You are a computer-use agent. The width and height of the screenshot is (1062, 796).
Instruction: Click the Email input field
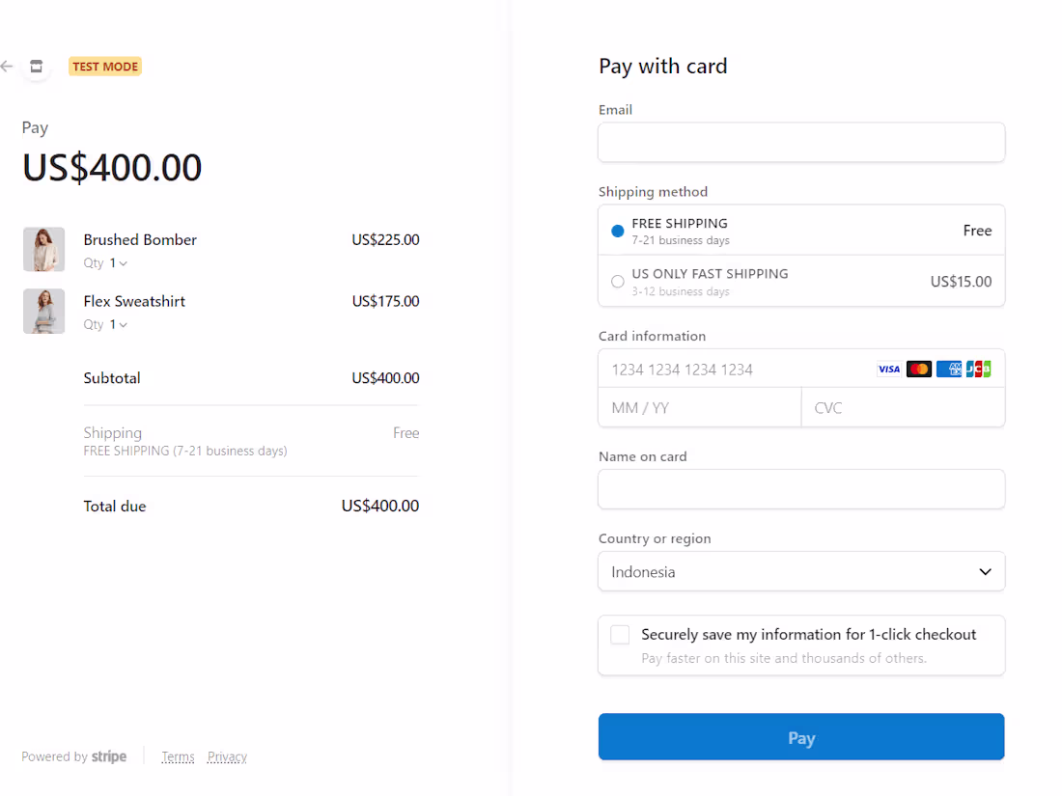[x=801, y=142]
